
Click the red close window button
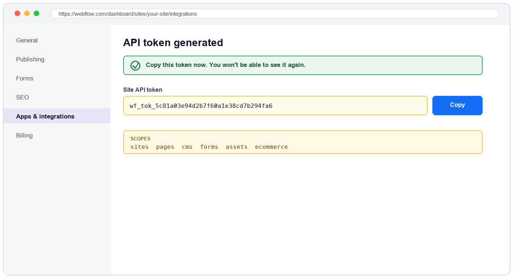[x=17, y=14]
